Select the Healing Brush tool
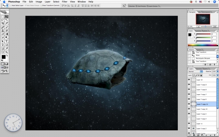Screen dimensions: 219x137 pos(3,27)
